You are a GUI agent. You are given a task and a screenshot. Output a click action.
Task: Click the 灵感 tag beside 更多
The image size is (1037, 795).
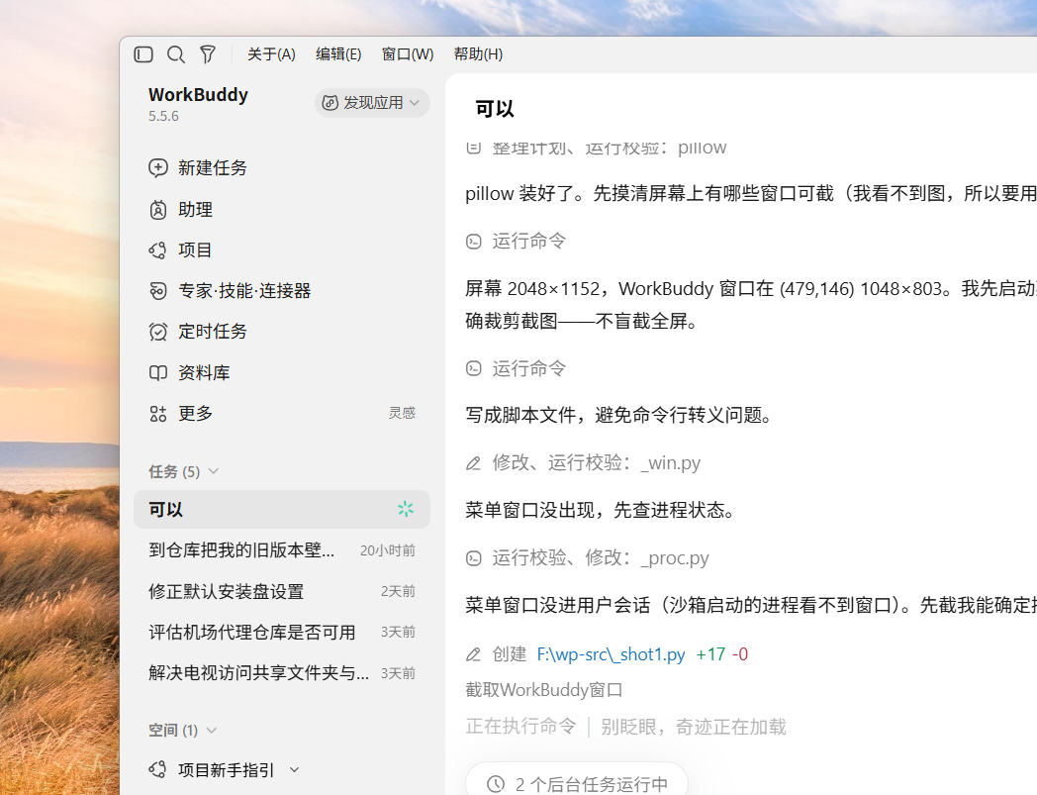(x=402, y=413)
